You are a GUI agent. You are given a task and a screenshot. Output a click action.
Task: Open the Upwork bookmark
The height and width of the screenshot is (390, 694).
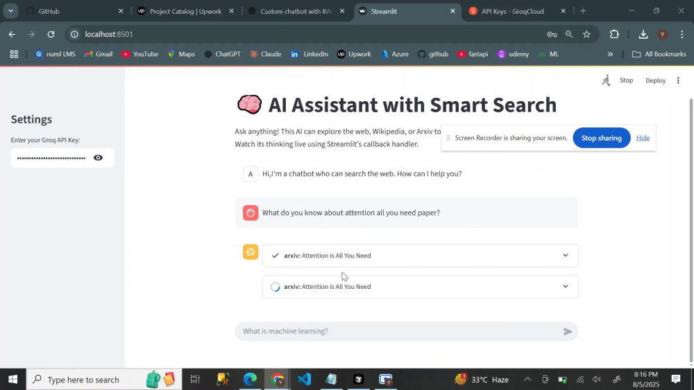pos(354,54)
